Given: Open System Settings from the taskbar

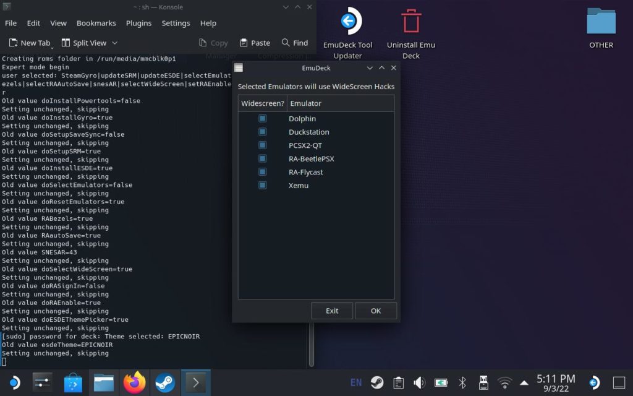Looking at the screenshot, I should (x=43, y=382).
